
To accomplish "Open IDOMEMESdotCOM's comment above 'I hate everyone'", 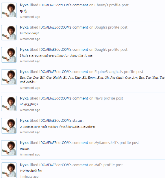I will [x=64, y=50].
